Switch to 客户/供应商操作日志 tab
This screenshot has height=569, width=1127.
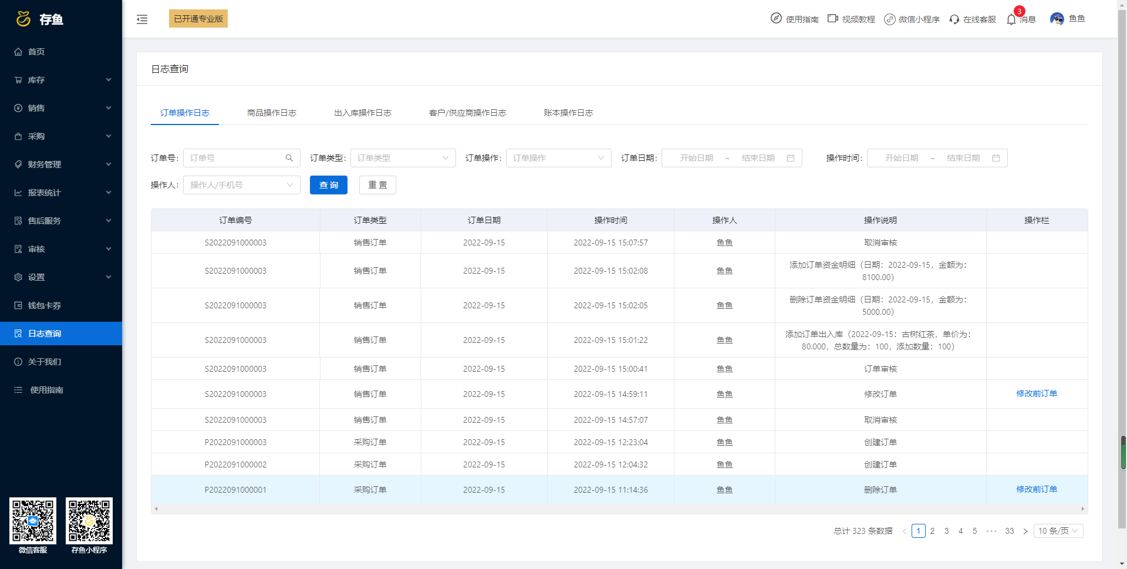tap(468, 113)
